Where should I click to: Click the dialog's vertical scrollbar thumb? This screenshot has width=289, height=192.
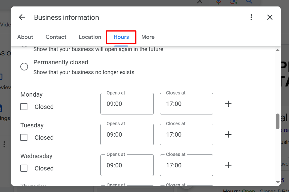(x=278, y=121)
